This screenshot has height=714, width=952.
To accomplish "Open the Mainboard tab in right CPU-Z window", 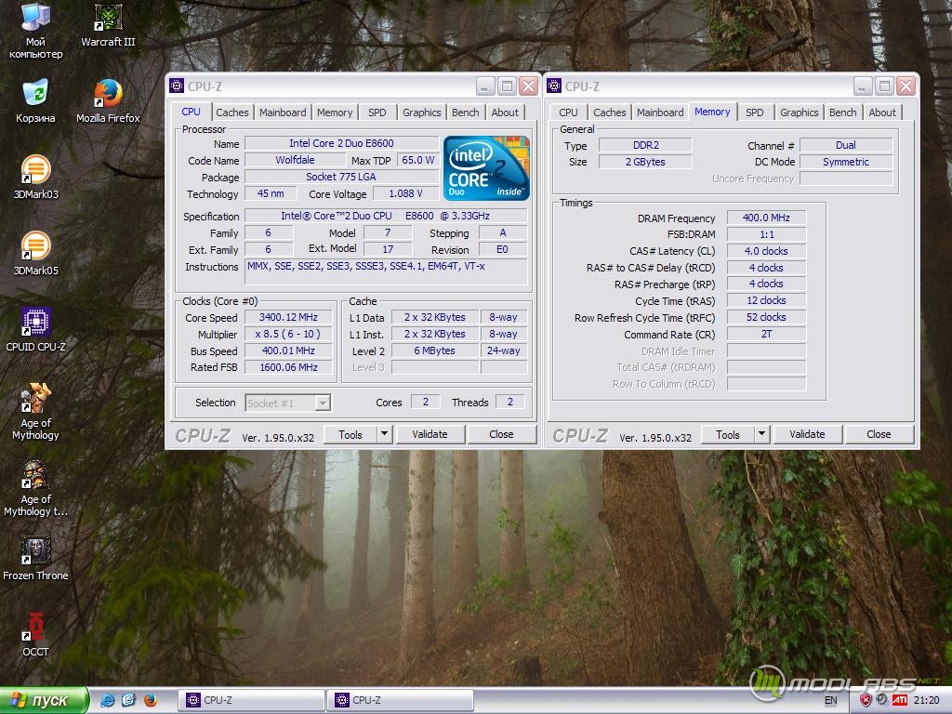I will pos(661,112).
